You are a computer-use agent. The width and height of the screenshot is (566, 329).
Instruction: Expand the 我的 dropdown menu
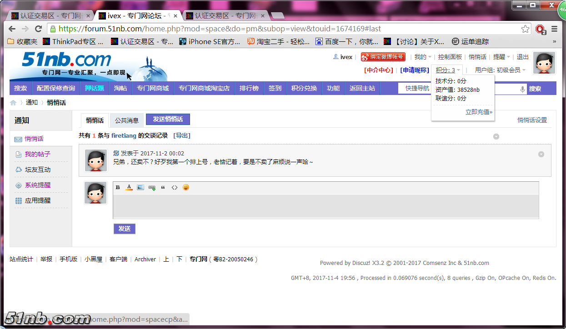(x=423, y=57)
